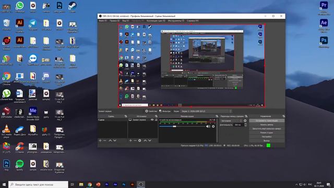Toggle the eye visibility for Захват экрана source
The width and height of the screenshot is (334, 188).
click(x=152, y=120)
